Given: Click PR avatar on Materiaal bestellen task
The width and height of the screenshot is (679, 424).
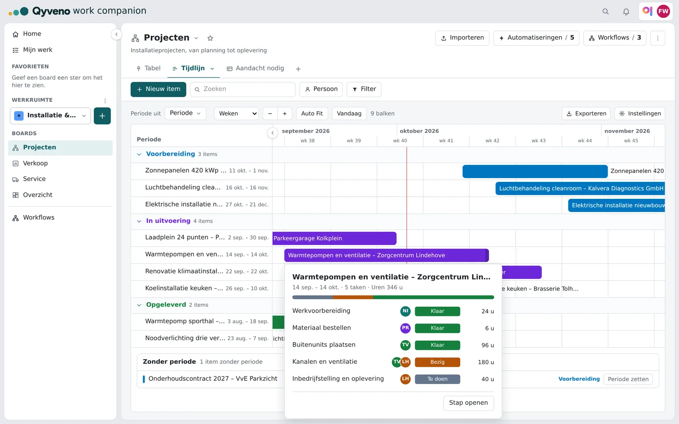Looking at the screenshot, I should click(405, 328).
